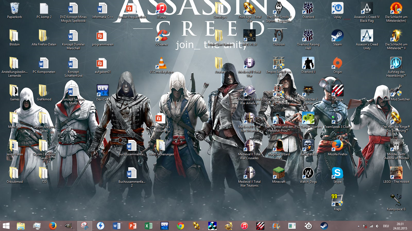Open Steam from the taskbar
This screenshot has width=412, height=231.
[324, 226]
